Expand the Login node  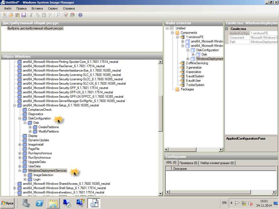tap(25, 180)
